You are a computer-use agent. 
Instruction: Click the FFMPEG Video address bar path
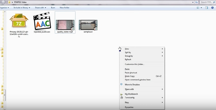click(x=20, y=2)
